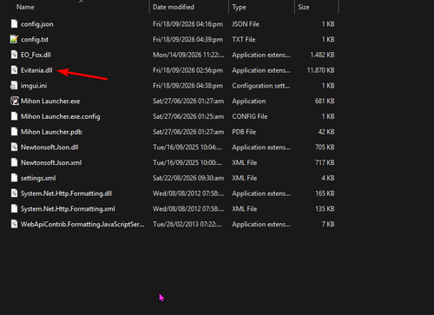Select the EO_Fox.dll file name

pyautogui.click(x=36, y=55)
